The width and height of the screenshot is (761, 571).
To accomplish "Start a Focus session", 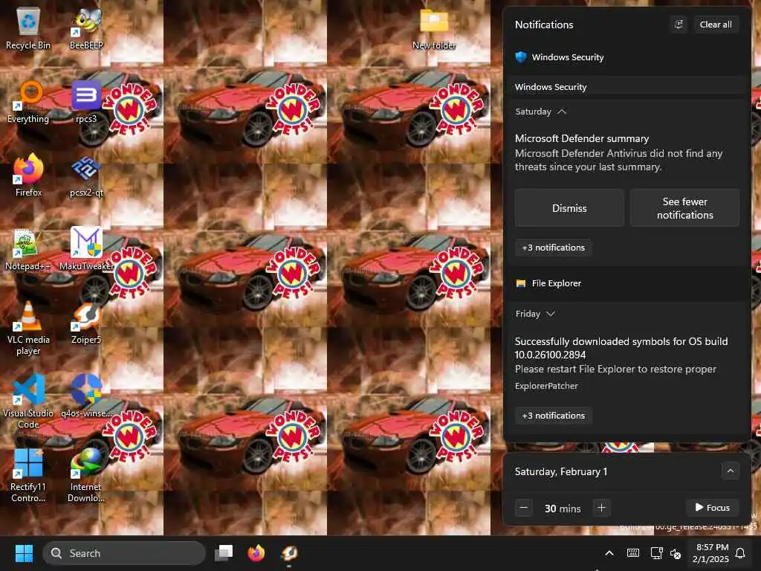I will [712, 507].
